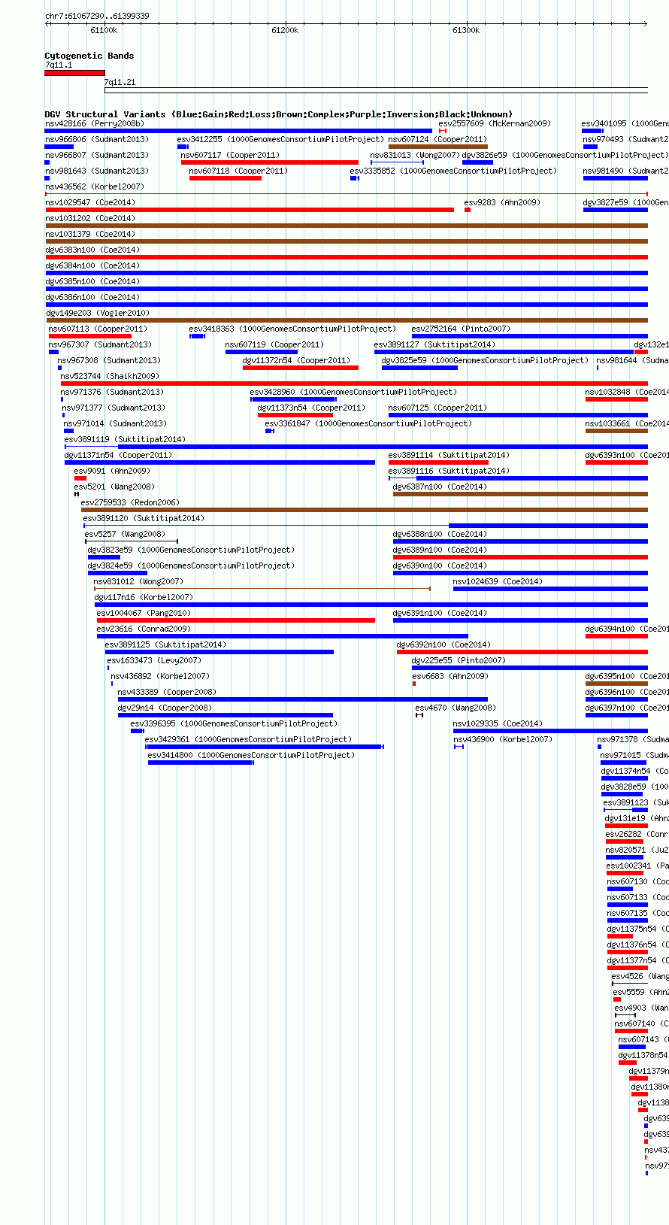Click dgv3823e59 variant label
Viewport: 669px width, 1225px height.
pos(191,550)
